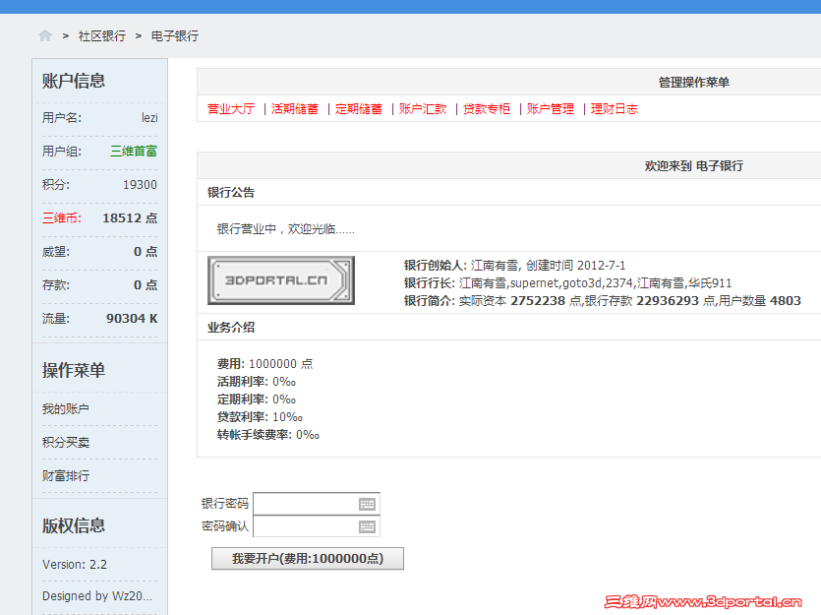This screenshot has height=615, width=821.
Task: Click the 银行简介 info line
Action: coord(602,301)
